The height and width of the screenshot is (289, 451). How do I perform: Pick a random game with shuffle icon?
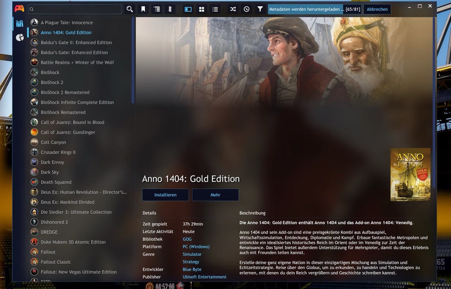click(233, 9)
